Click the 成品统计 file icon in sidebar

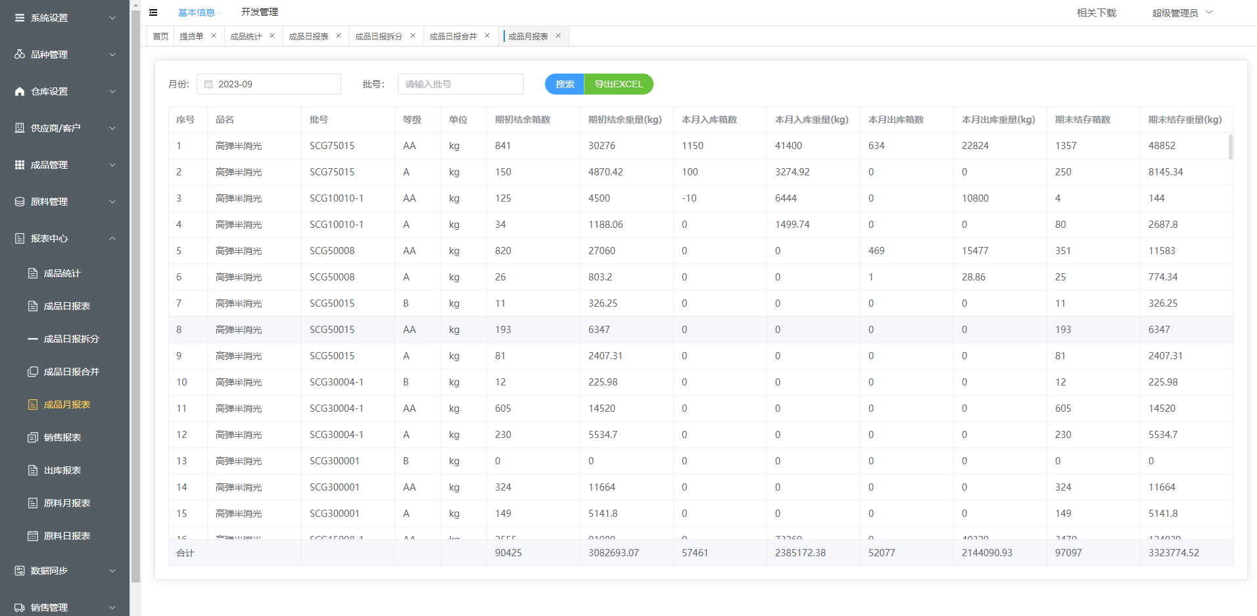[33, 273]
